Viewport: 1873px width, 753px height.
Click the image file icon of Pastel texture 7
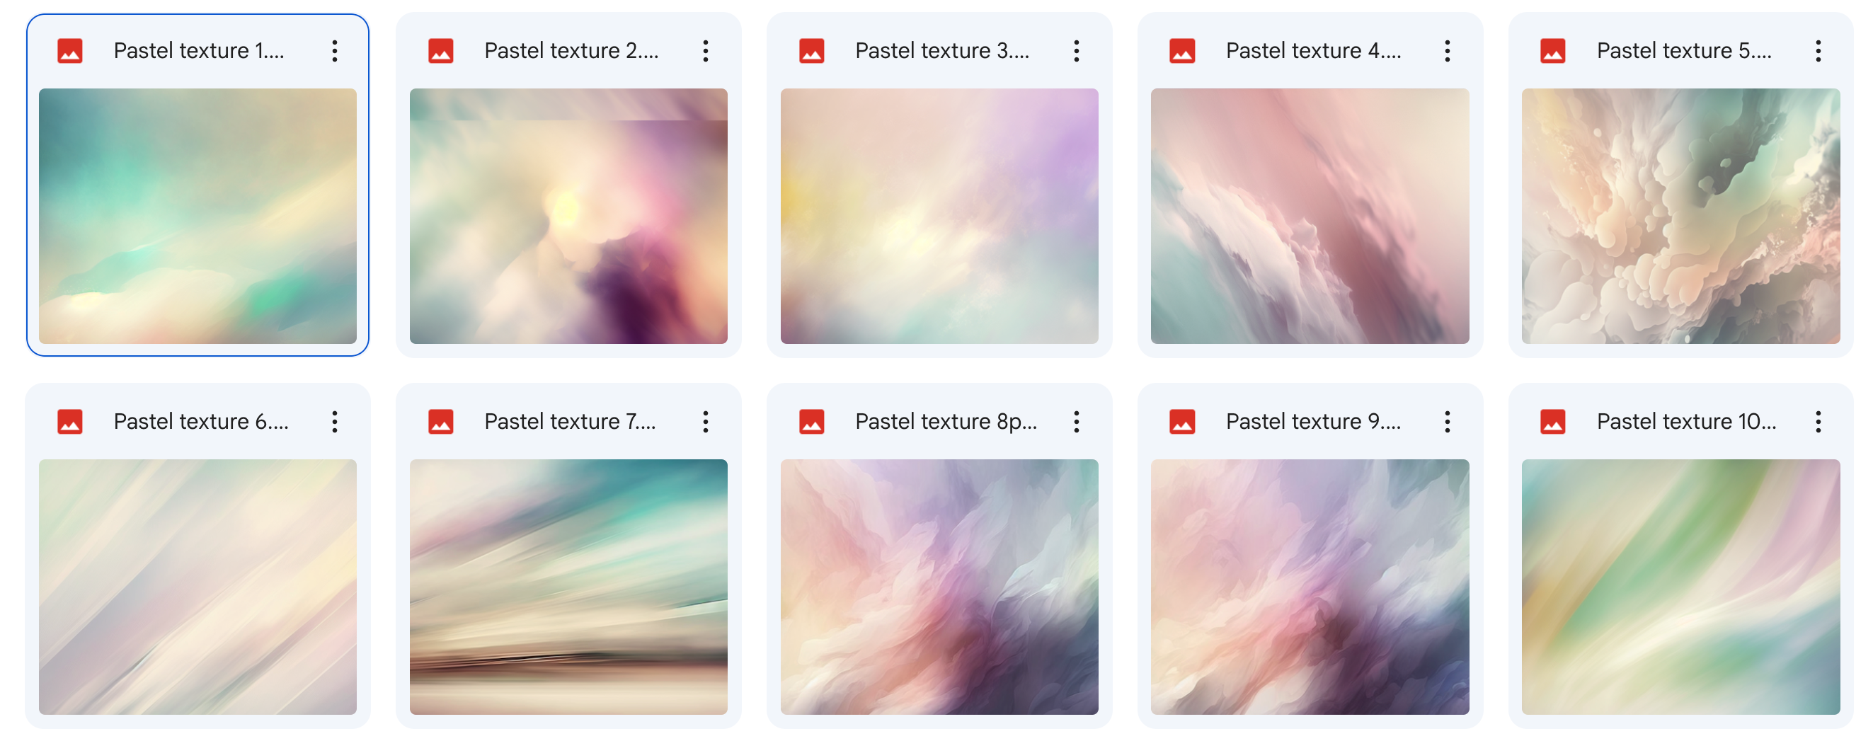[x=440, y=422]
